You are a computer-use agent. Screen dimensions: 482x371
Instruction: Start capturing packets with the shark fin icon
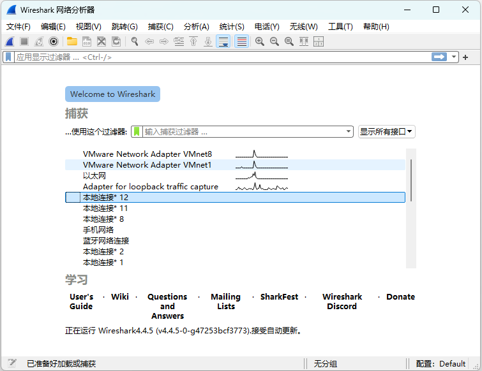pyautogui.click(x=10, y=41)
